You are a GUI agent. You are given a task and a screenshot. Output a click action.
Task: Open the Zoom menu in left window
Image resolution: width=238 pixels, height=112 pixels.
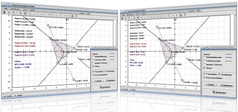(x=25, y=10)
